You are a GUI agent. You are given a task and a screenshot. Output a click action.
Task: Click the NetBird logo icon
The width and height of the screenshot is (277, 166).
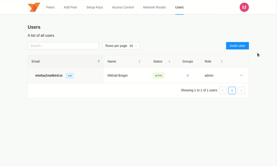click(34, 7)
